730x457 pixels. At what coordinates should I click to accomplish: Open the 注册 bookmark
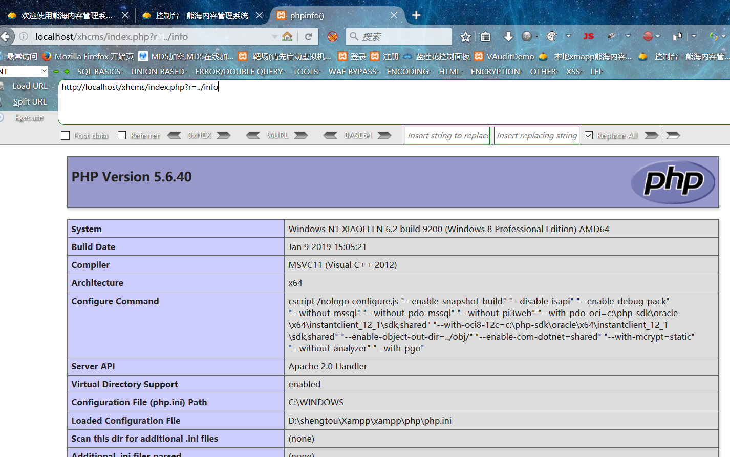pos(384,56)
